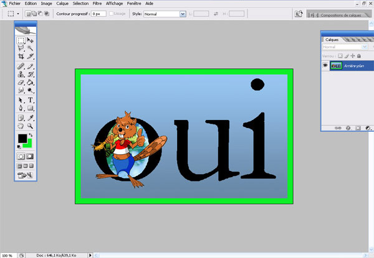The height and width of the screenshot is (258, 374).
Task: Click the black foreground color swatch
Action: 22,138
